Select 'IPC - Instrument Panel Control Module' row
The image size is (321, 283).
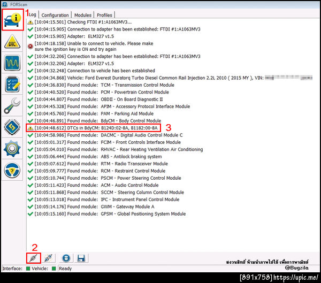tap(103, 200)
